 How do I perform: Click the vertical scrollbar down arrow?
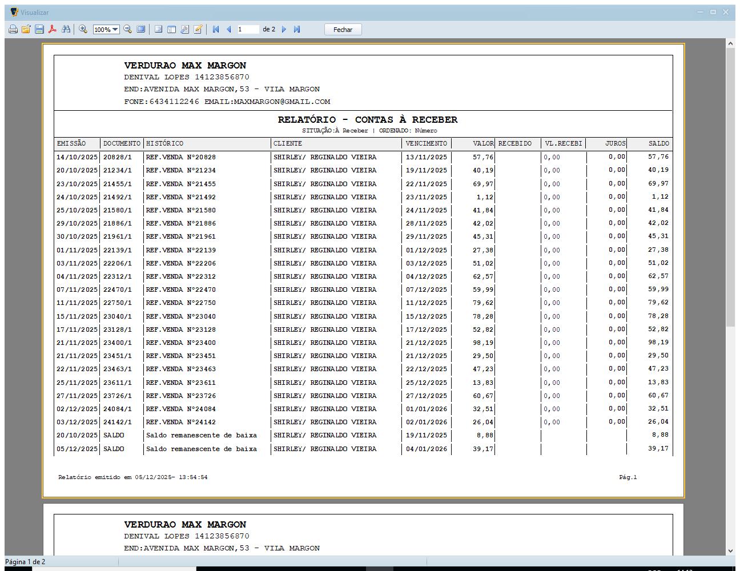pyautogui.click(x=730, y=551)
